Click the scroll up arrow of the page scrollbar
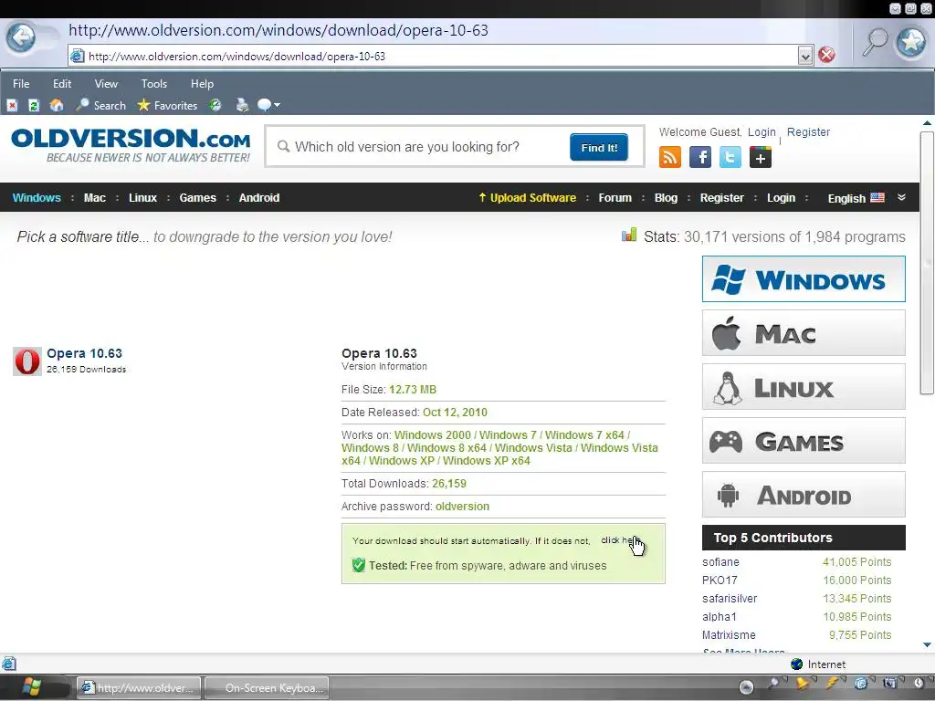 click(x=927, y=123)
